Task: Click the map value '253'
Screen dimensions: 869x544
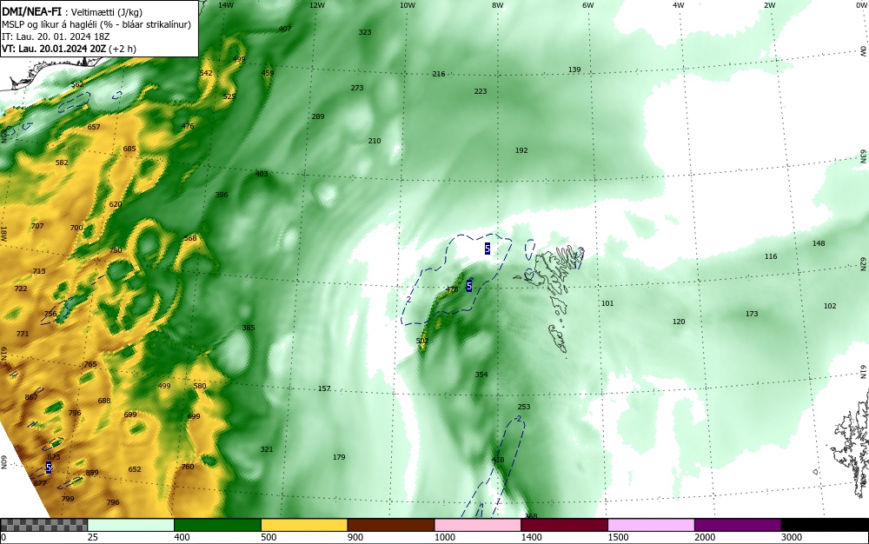Action: pos(524,407)
